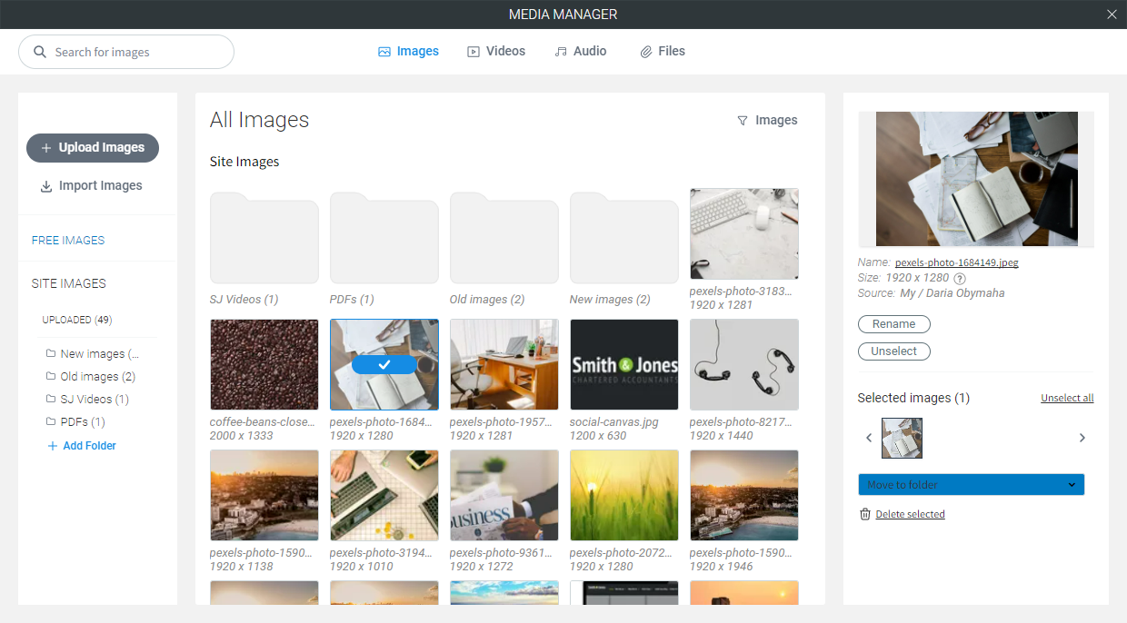Click the trash icon for Delete selected

(x=865, y=514)
